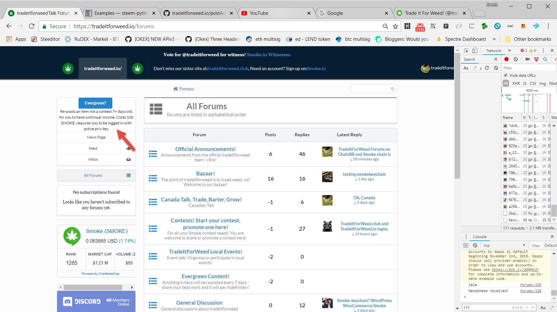Open the Default log levels dropdown
The height and width of the screenshot is (312, 557).
click(x=550, y=245)
